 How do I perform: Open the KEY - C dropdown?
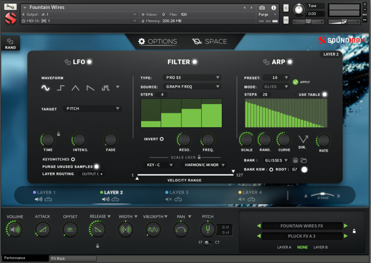coord(159,165)
